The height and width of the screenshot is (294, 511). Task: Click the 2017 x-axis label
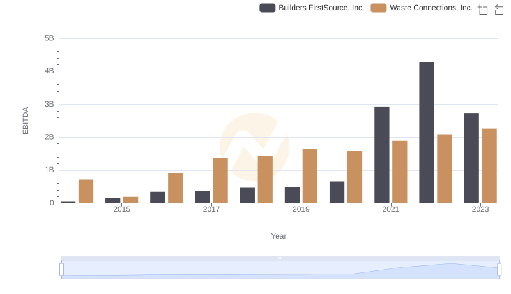tap(211, 209)
